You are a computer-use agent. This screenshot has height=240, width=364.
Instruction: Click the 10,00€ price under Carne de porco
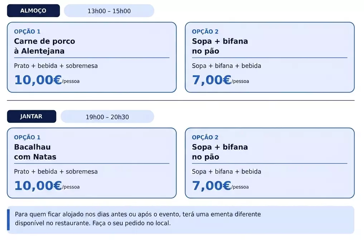click(x=38, y=80)
